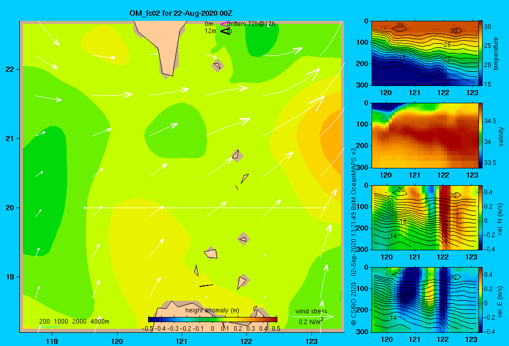
Task: Click longitude label 123 under main map
Action: point(312,341)
